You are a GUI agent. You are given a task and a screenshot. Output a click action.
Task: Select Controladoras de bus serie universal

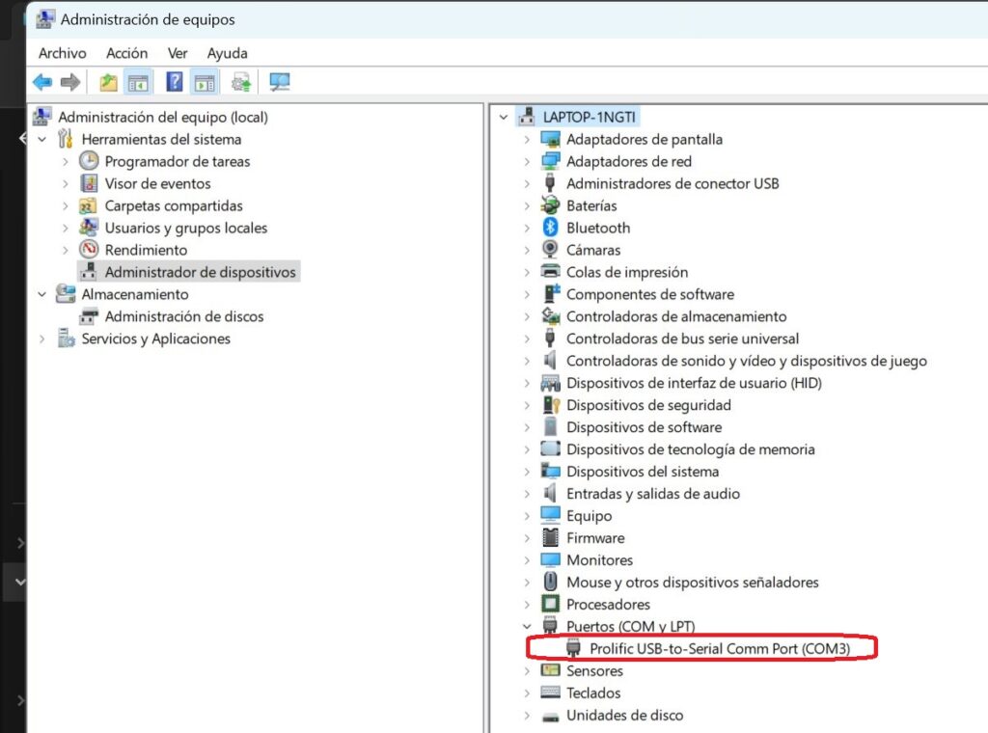682,339
